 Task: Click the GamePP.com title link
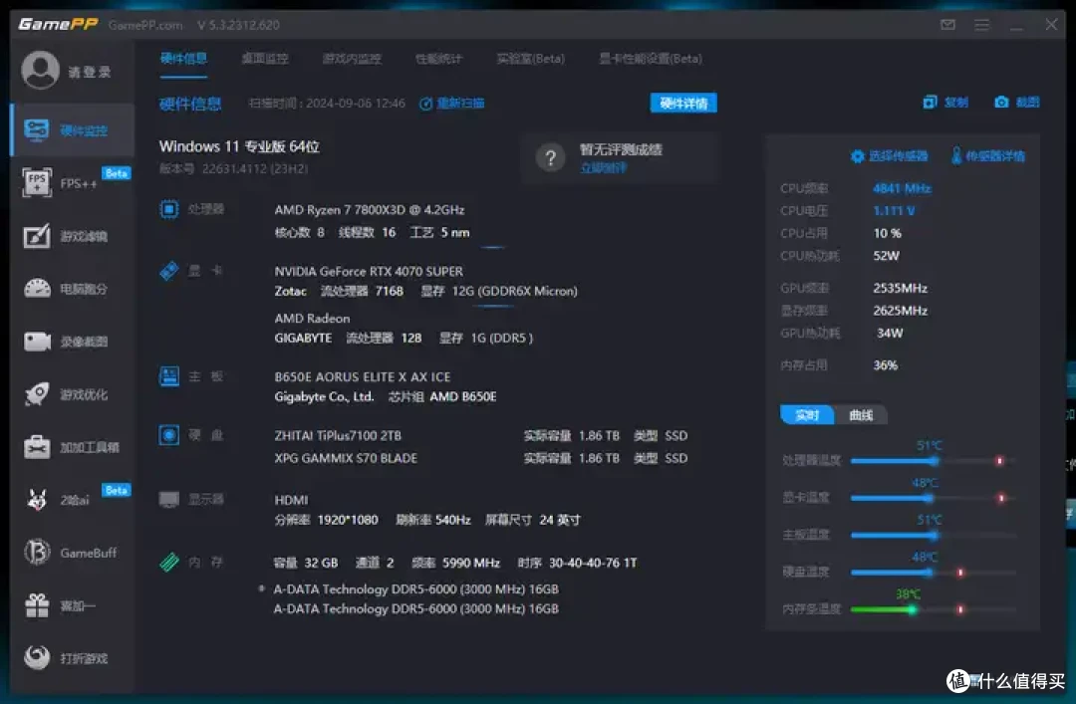coord(145,25)
